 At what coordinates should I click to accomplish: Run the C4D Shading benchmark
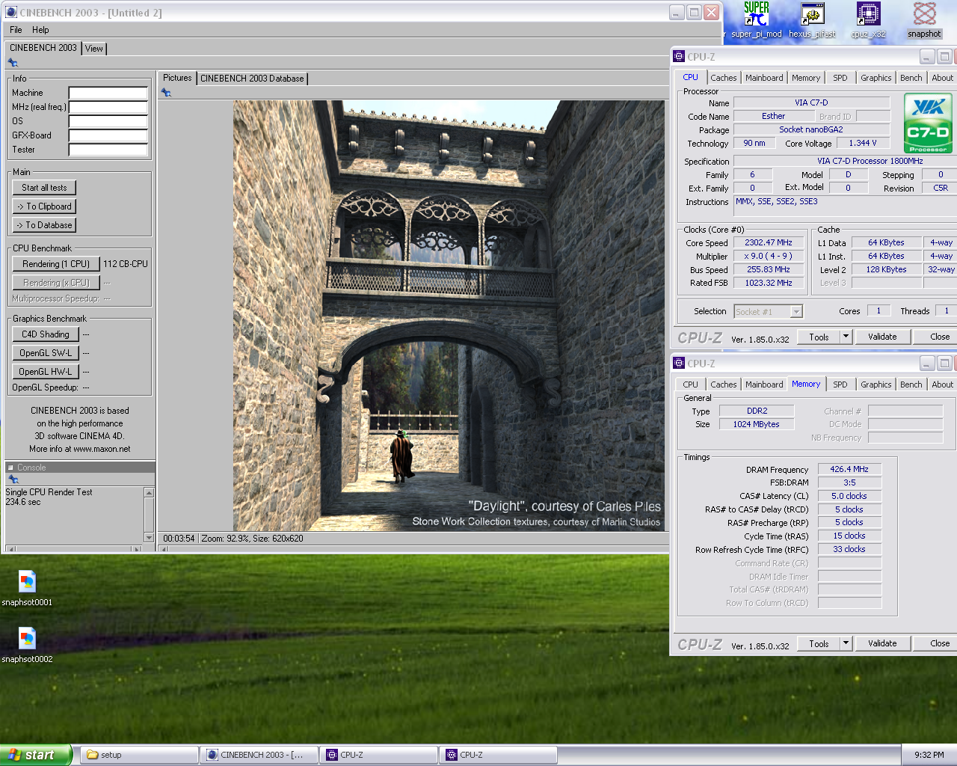(46, 334)
